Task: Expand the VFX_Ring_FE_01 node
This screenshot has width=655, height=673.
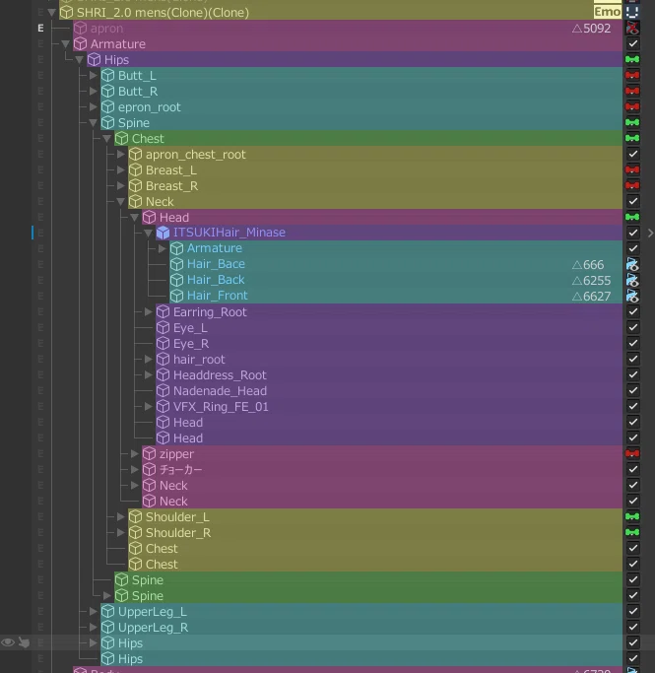Action: coord(148,407)
